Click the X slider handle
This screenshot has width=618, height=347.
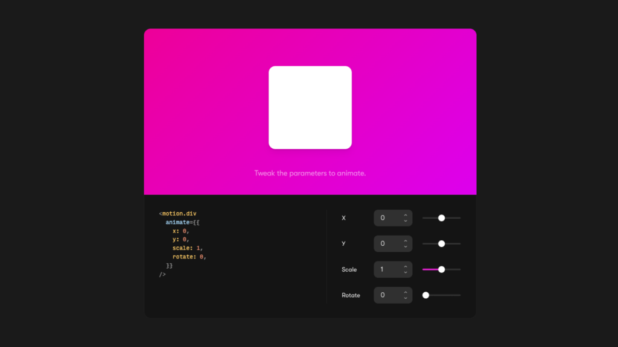[441, 217]
